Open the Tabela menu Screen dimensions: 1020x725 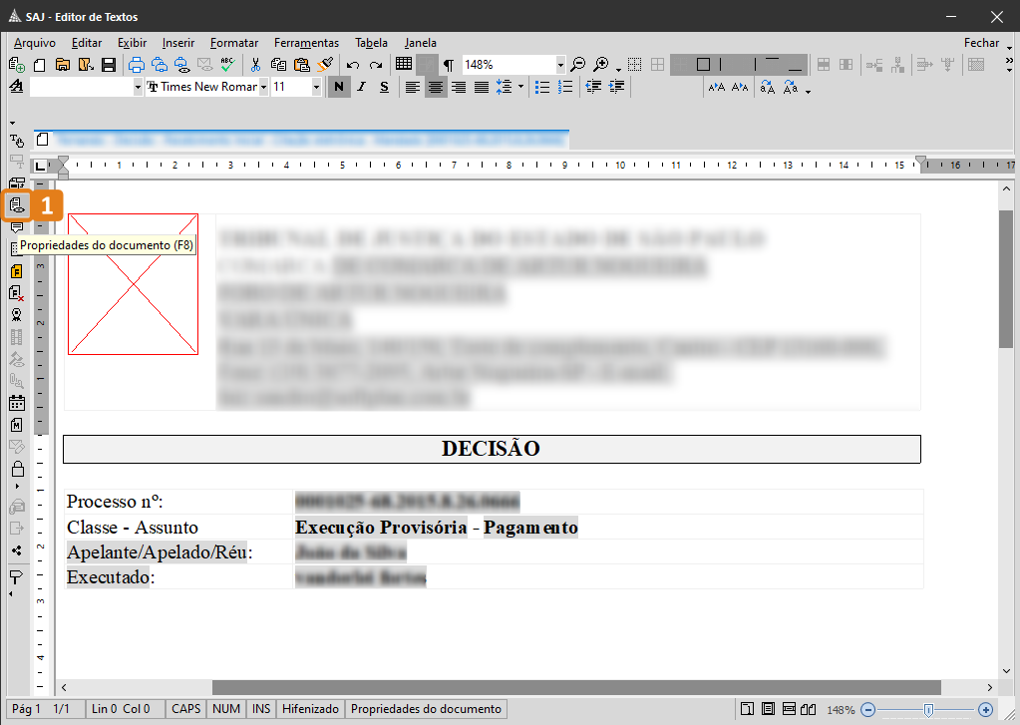point(372,43)
